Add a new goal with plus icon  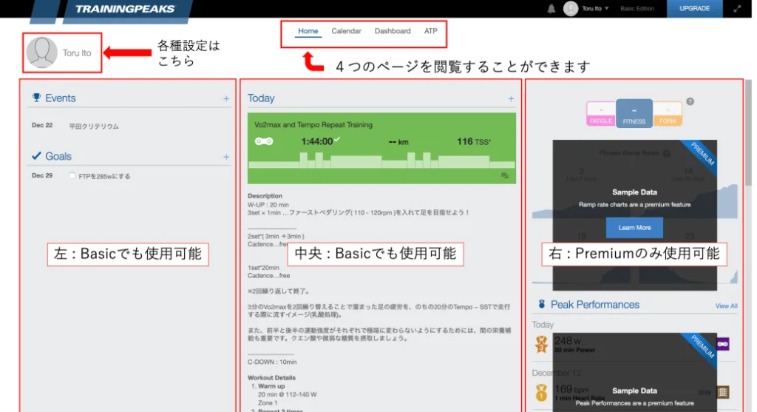[x=226, y=157]
